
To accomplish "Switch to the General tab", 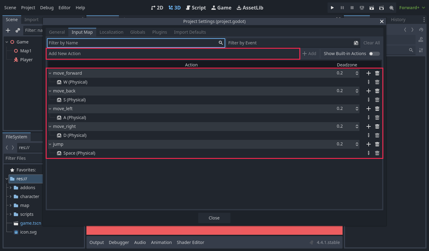I will tap(57, 32).
